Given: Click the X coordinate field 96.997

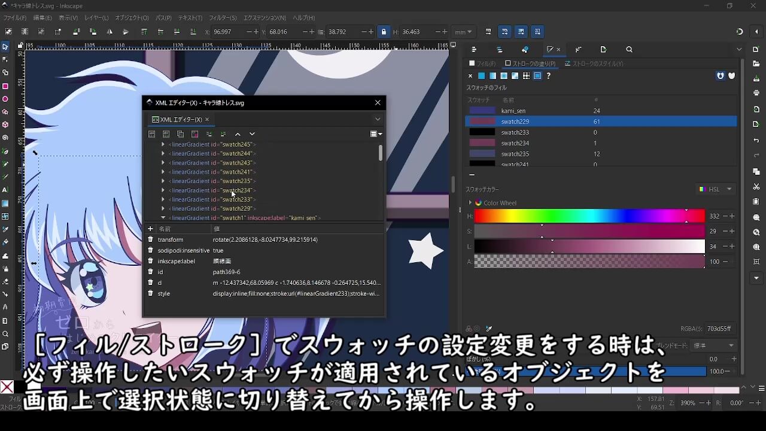Looking at the screenshot, I should coord(227,32).
